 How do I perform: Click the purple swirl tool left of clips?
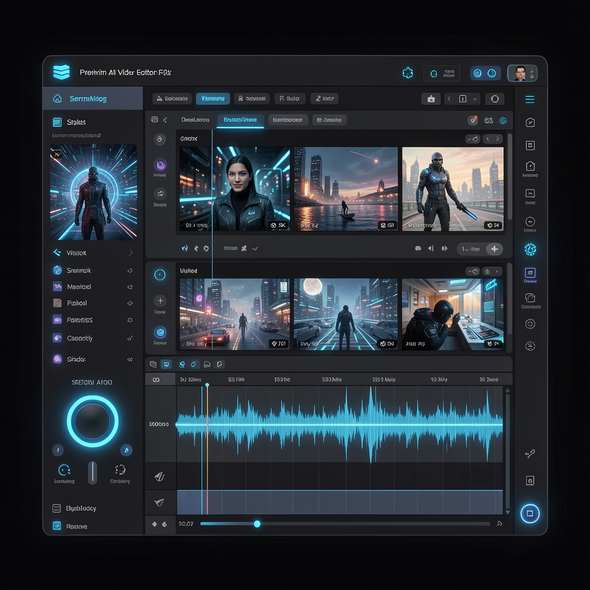pyautogui.click(x=160, y=165)
